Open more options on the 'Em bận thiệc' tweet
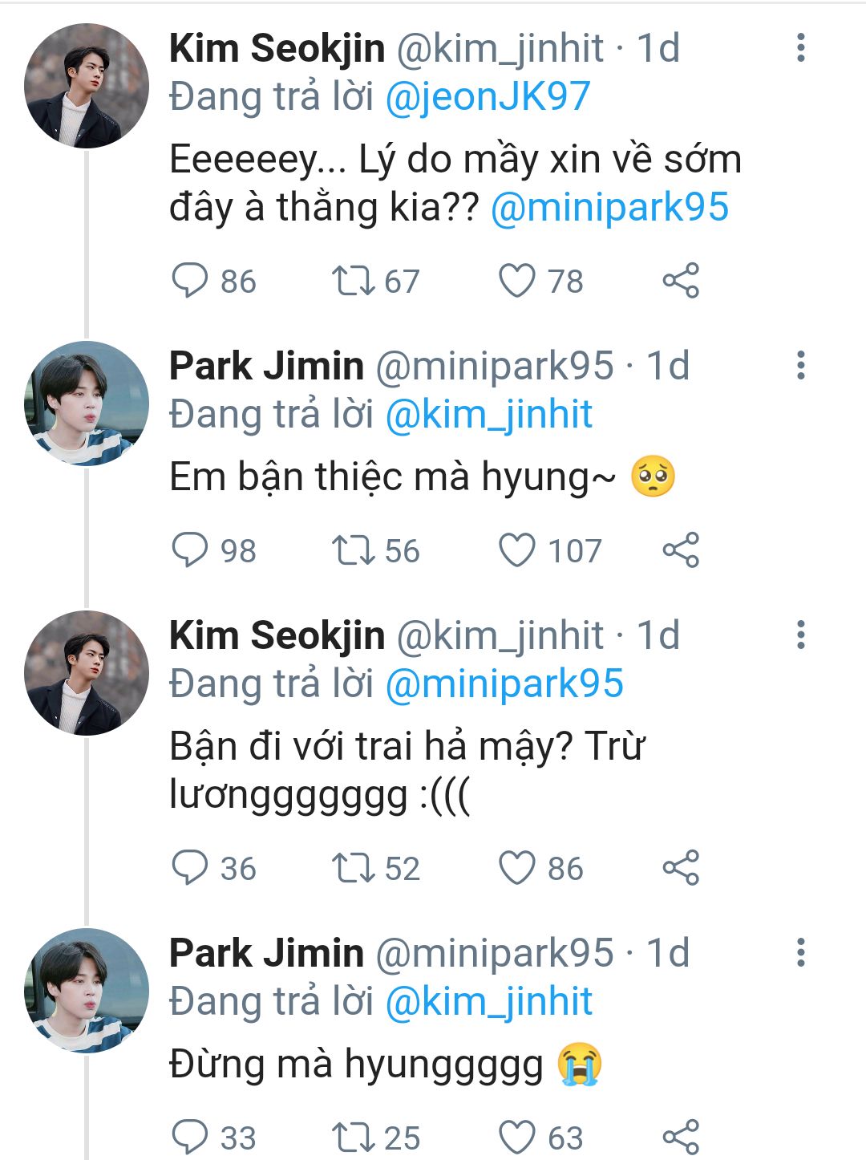 click(800, 366)
